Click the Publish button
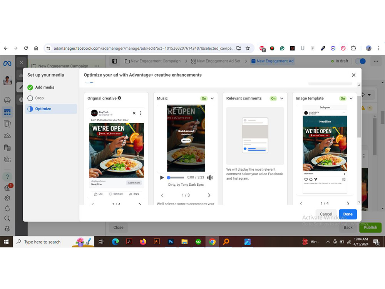This screenshot has height=289, width=385. point(370,227)
